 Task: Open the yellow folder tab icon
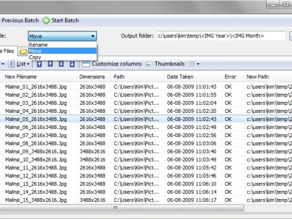click(23, 51)
